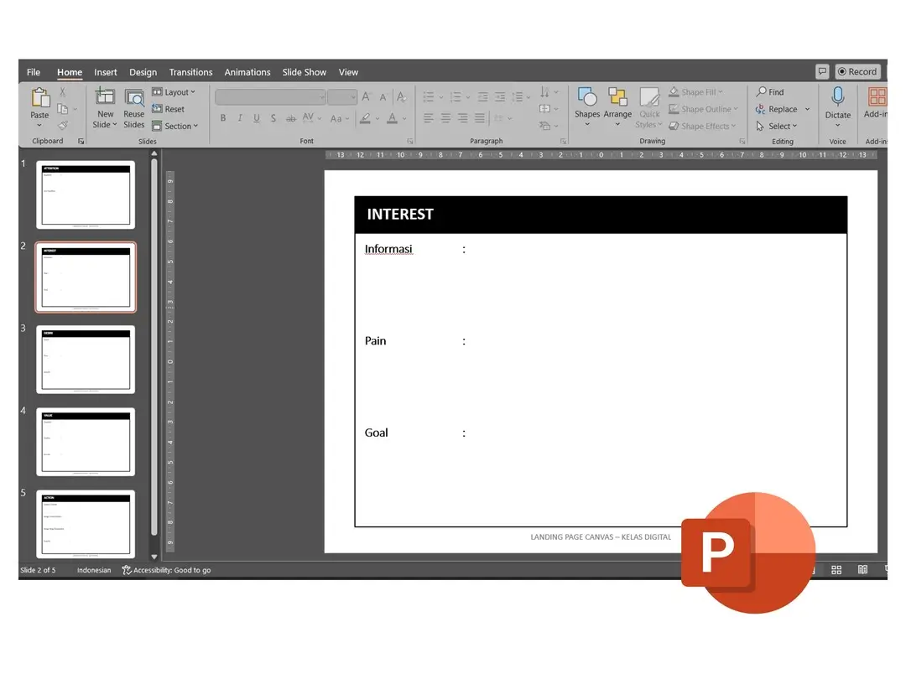Align text right

pos(463,118)
